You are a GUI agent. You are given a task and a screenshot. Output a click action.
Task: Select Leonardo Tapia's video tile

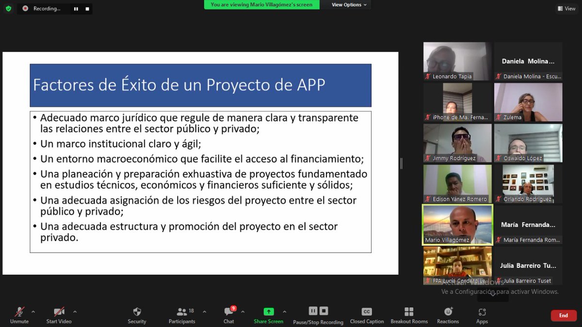click(x=457, y=61)
